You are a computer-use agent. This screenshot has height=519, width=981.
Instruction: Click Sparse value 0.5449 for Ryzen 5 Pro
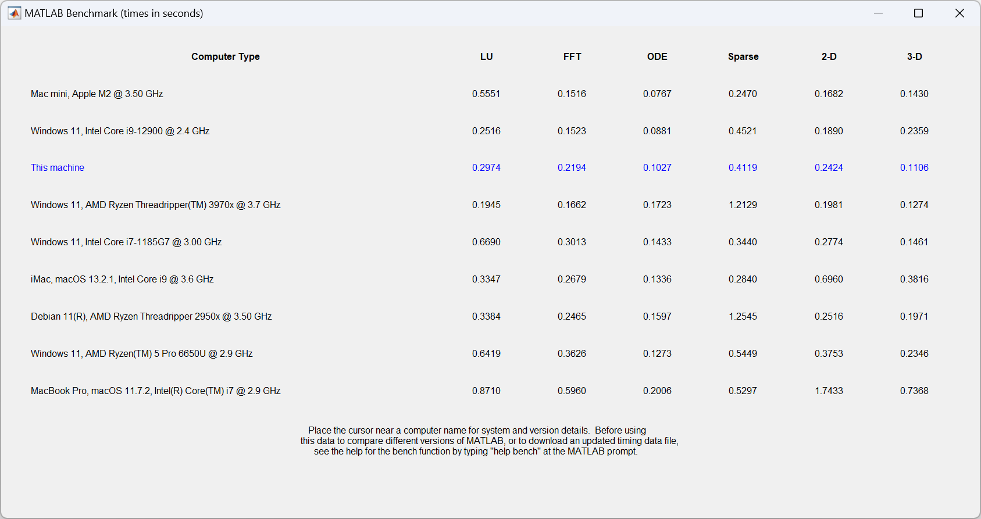tap(743, 353)
